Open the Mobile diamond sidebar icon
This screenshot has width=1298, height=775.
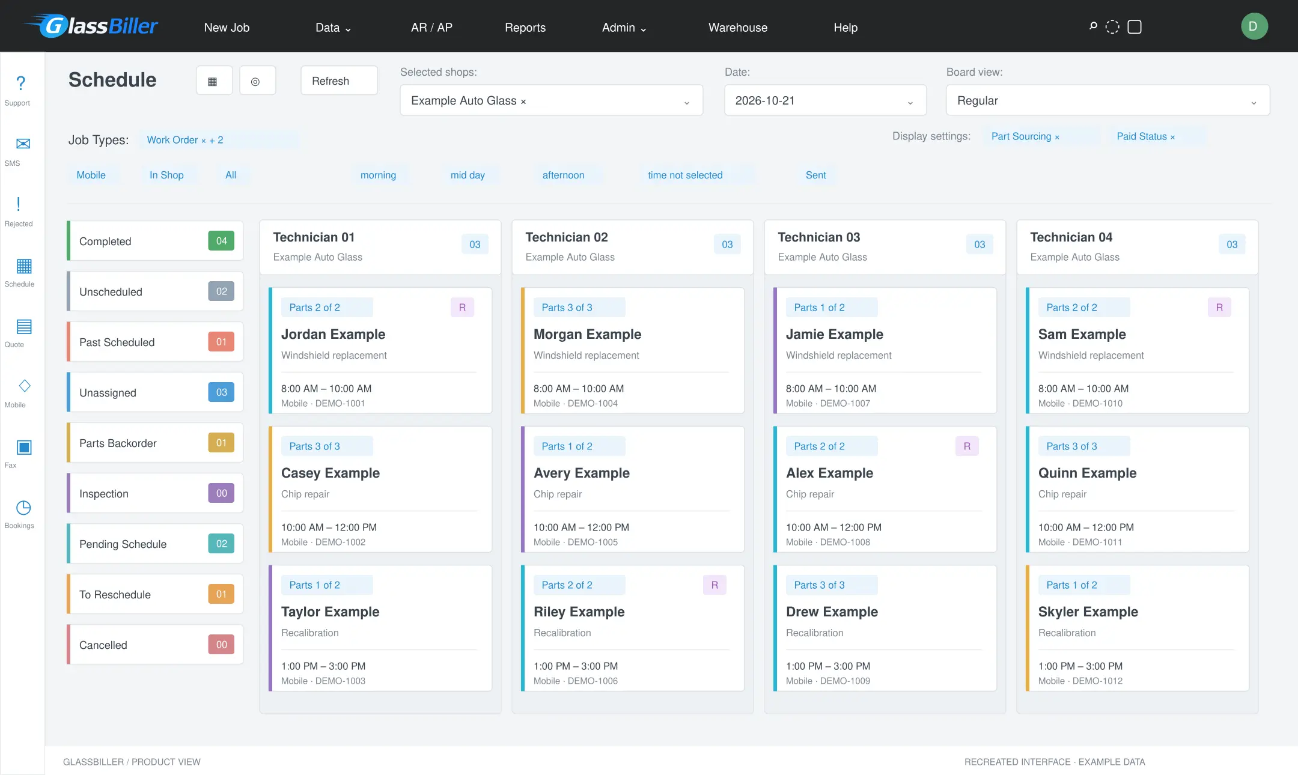25,386
